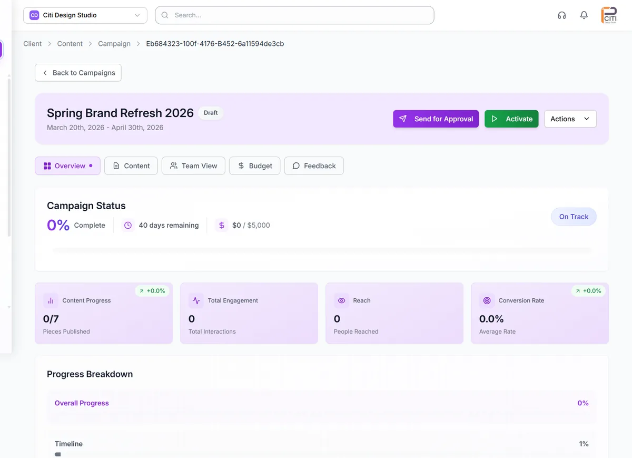Click the dollar icon beside the budget amount
Screen dimensions: 632x458
click(221, 225)
